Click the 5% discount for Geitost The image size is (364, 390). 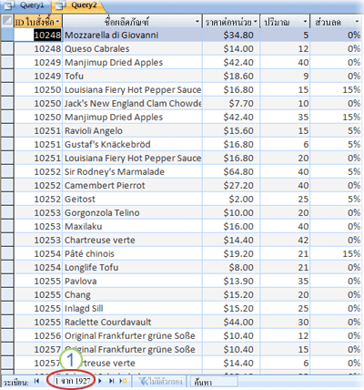coord(336,199)
